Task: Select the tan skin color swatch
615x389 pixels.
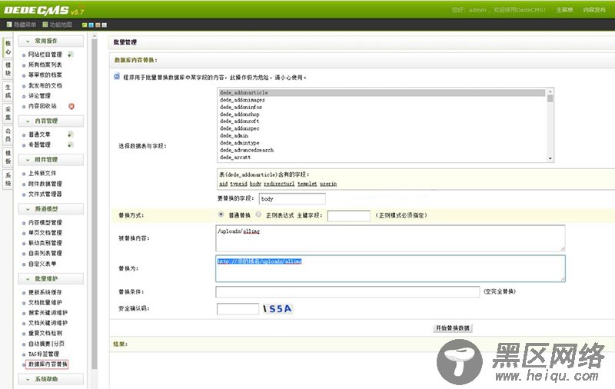Action: (98, 25)
